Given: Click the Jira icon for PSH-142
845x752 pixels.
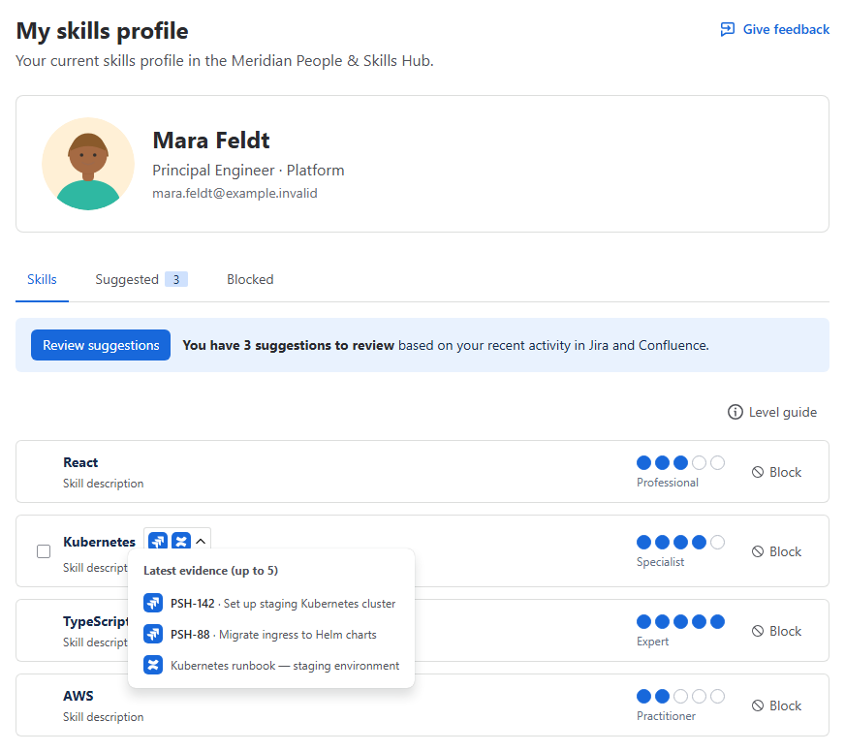Looking at the screenshot, I should (x=153, y=603).
